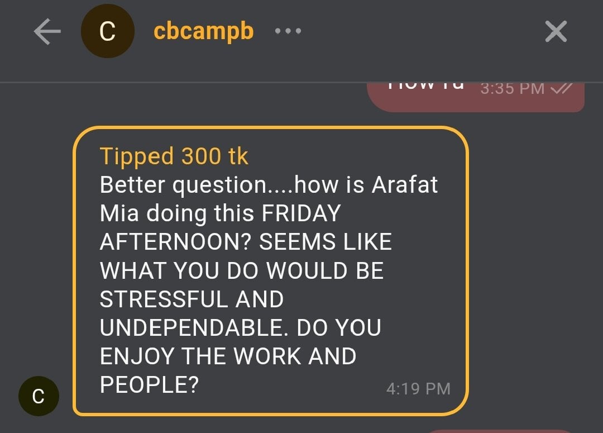Viewport: 603px width, 433px height.
Task: Click the word 'PEOPLE?' in the message
Action: [x=149, y=384]
